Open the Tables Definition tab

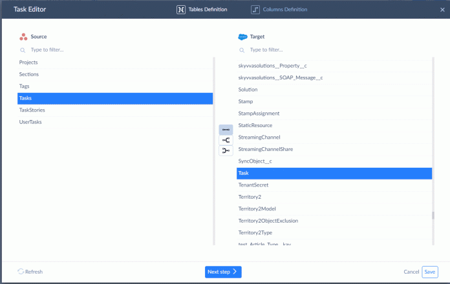coord(204,10)
